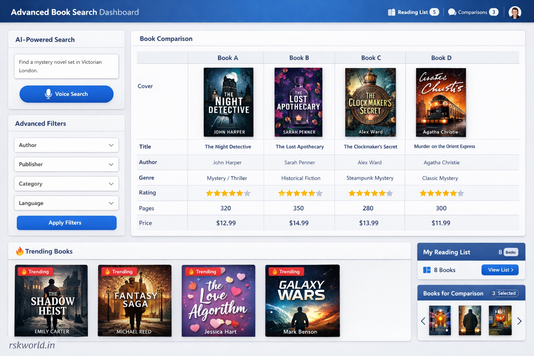Start a Voice Search
The height and width of the screenshot is (356, 534).
66,94
